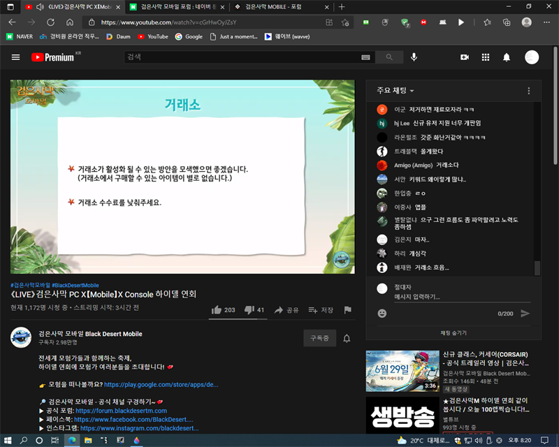This screenshot has height=447, width=559.
Task: Open the 저장 save-to-playlist menu
Action: [321, 310]
